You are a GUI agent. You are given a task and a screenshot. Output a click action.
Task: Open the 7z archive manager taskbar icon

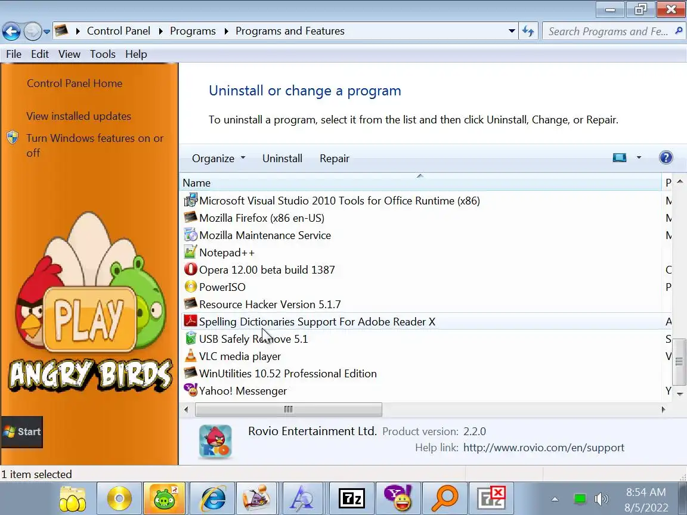(x=352, y=498)
